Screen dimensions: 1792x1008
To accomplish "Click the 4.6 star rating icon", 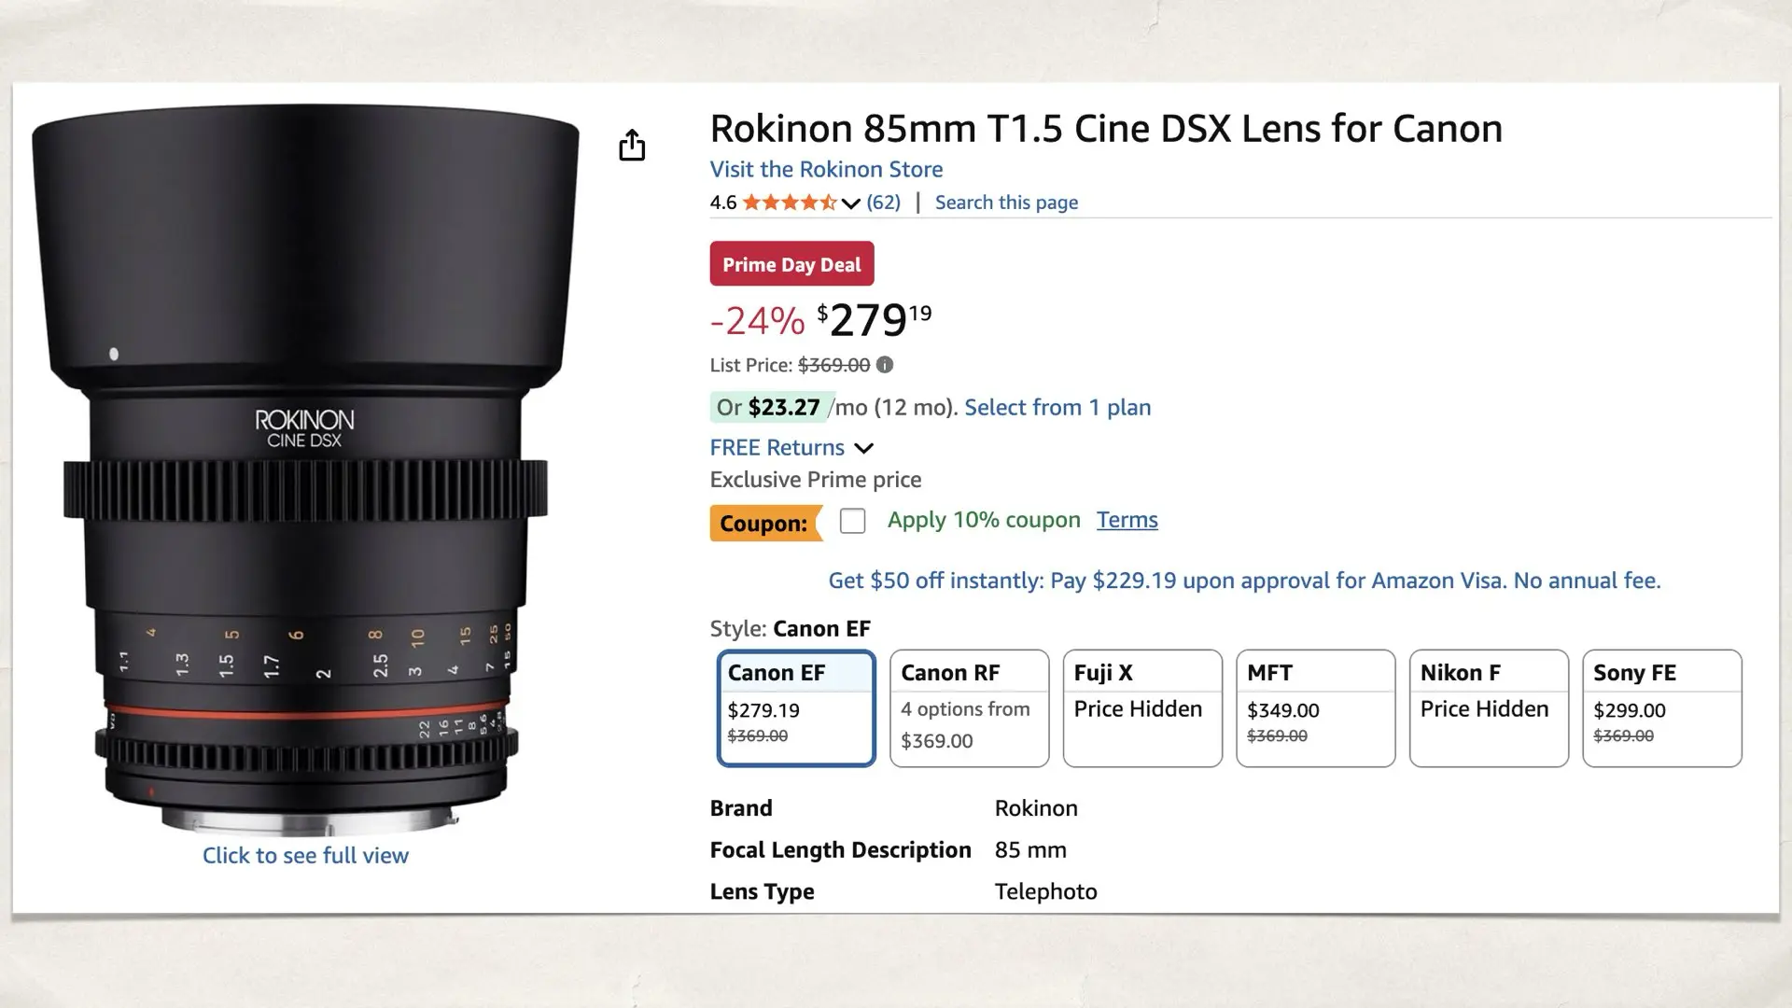I will [789, 202].
